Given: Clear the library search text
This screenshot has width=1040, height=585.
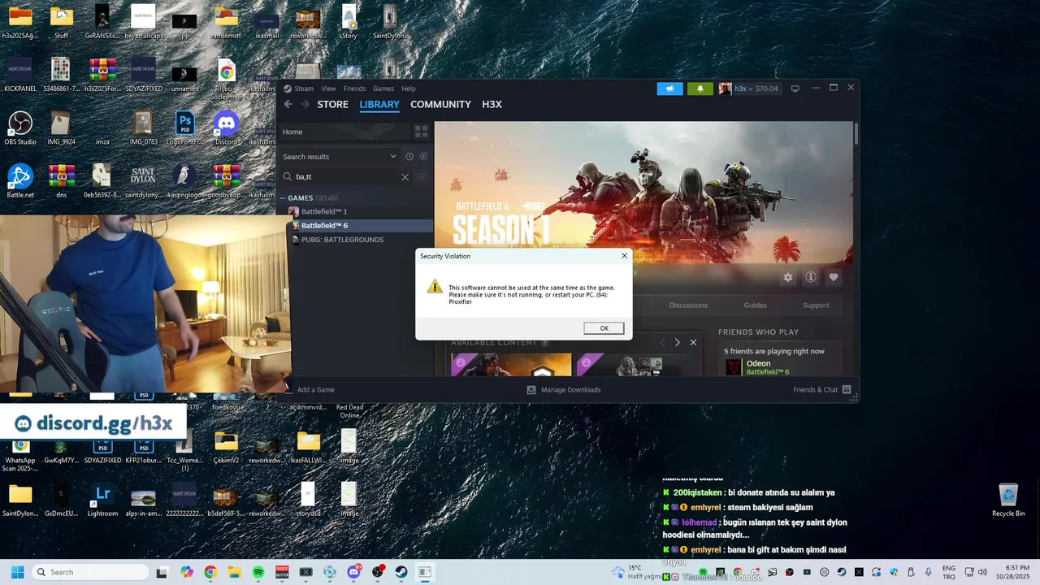Looking at the screenshot, I should (x=405, y=176).
